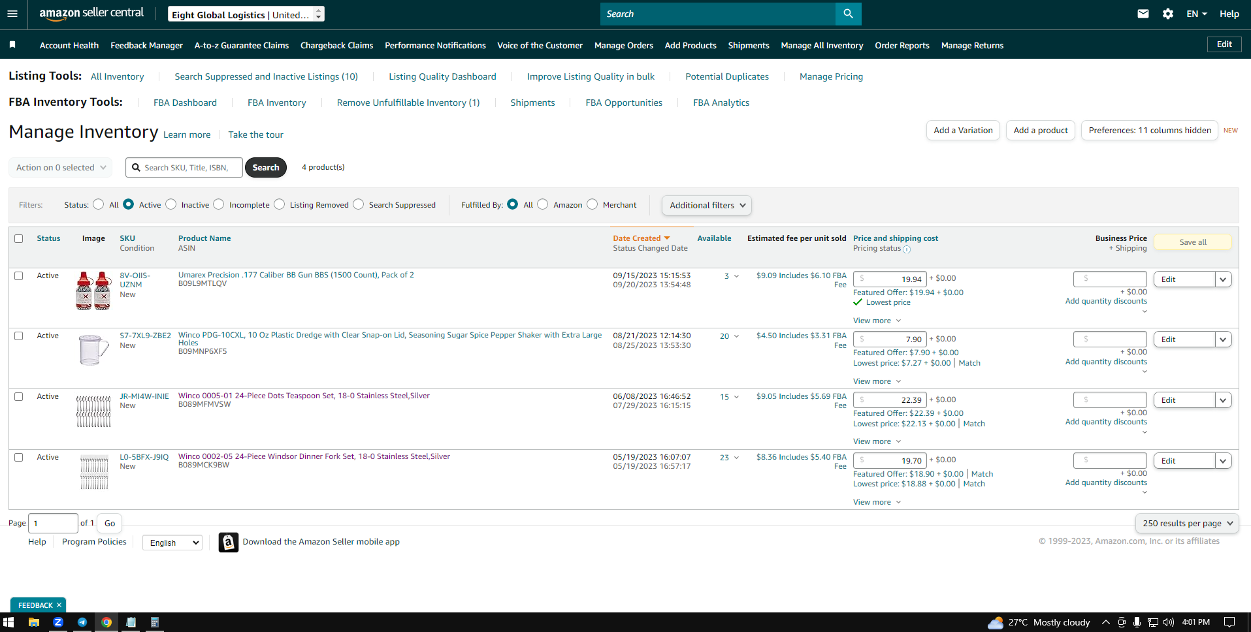The width and height of the screenshot is (1251, 632).
Task: Click the volume speaker icon in tray
Action: point(1169,622)
